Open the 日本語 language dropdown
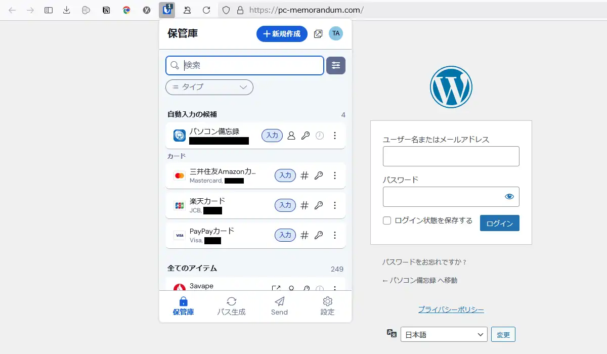Screen dimensions: 607x354 click(x=444, y=334)
